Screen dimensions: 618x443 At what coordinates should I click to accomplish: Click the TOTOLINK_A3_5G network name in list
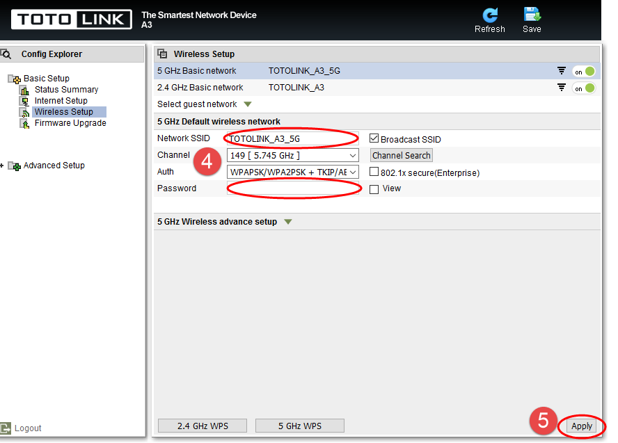coord(304,71)
